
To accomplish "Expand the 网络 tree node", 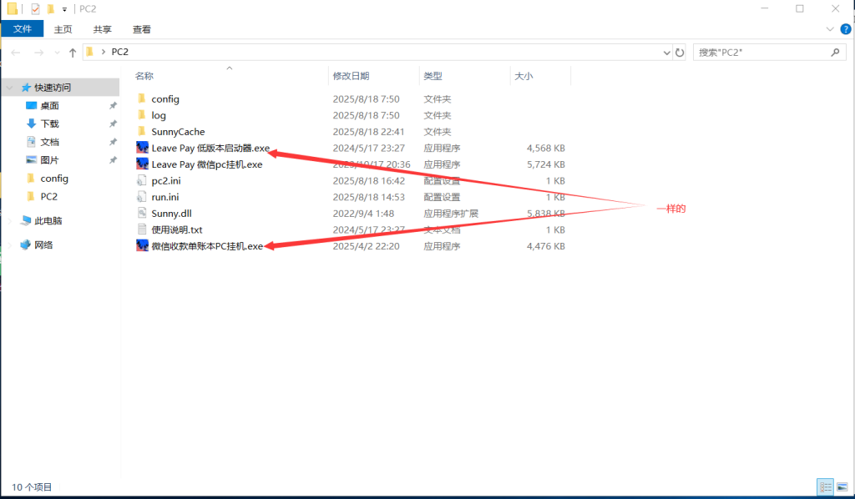I will click(x=9, y=245).
